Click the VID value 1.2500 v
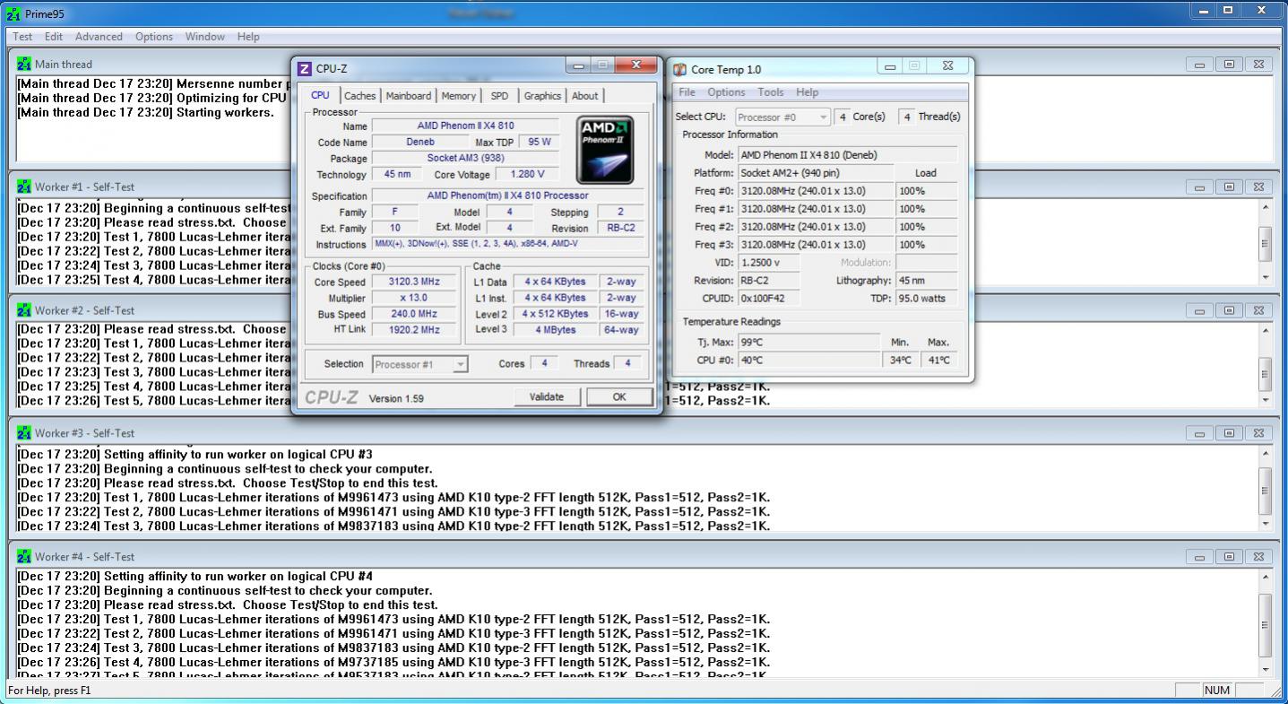Viewport: 1288px width, 704px height. point(767,263)
